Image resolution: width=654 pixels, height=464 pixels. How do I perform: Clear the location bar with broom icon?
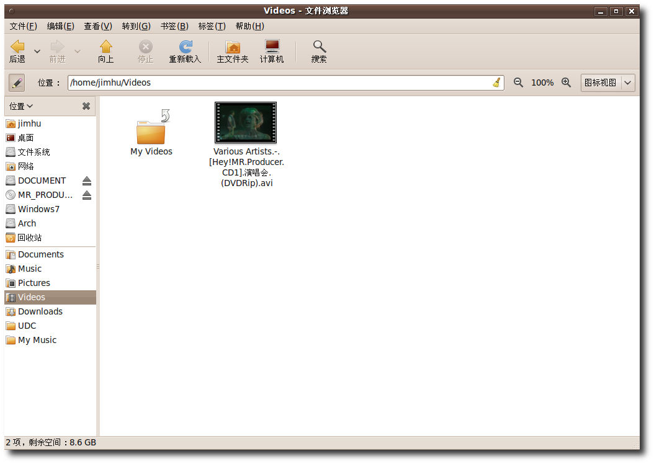click(496, 83)
